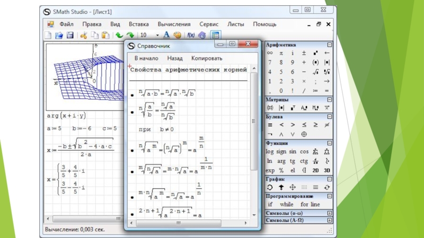Click the backspace arrow in Арифметика panel

coord(327,53)
